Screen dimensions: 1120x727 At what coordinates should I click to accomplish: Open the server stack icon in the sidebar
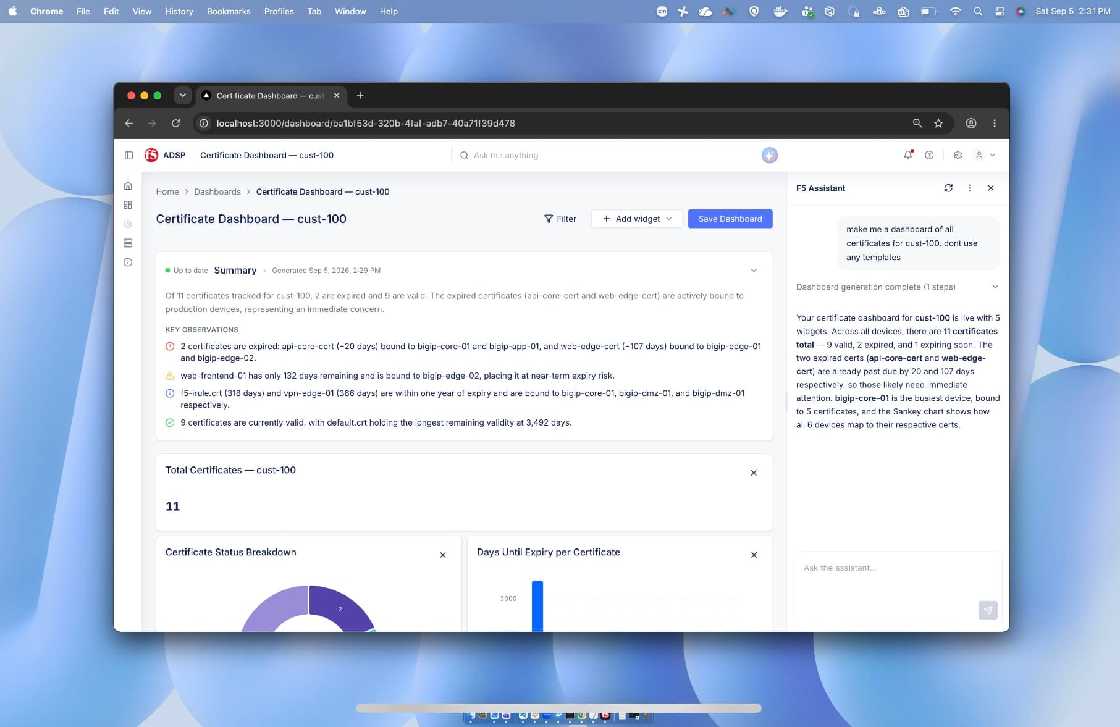(x=128, y=243)
